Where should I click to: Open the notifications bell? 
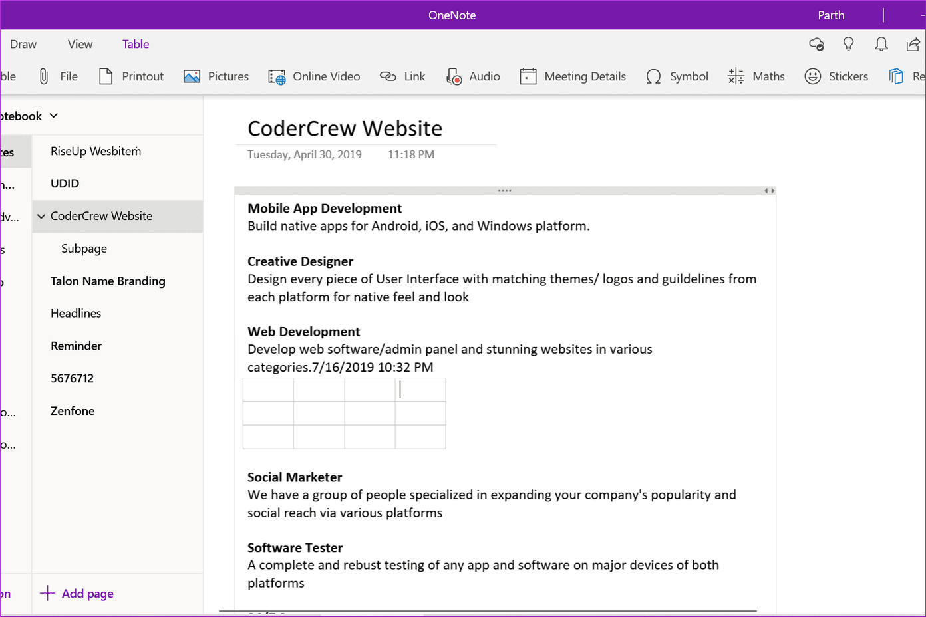(x=881, y=44)
